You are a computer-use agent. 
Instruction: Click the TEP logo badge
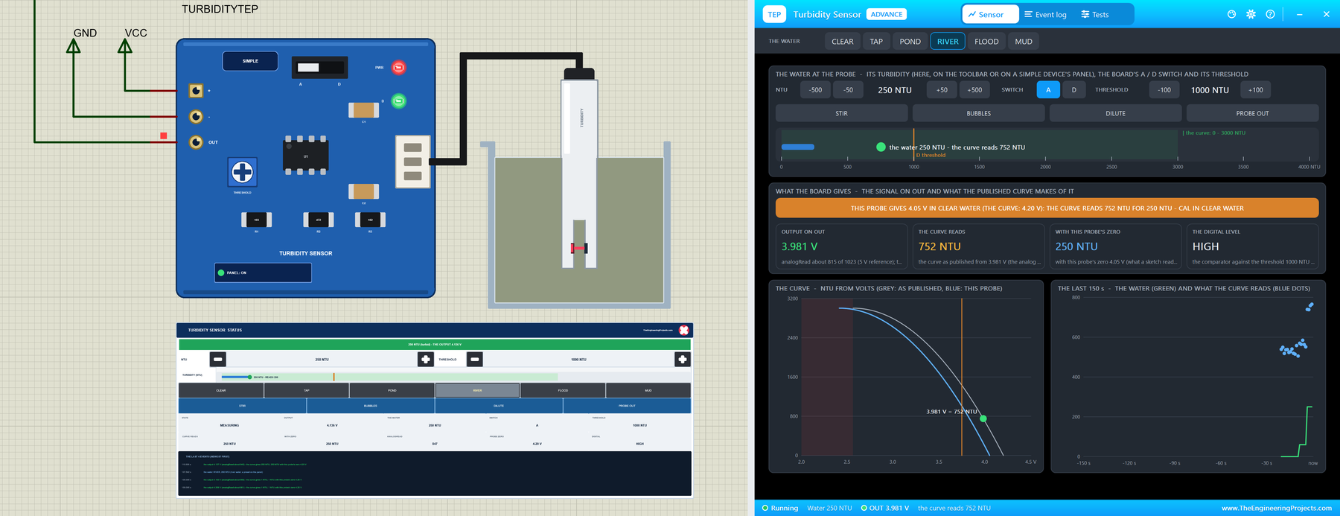774,14
